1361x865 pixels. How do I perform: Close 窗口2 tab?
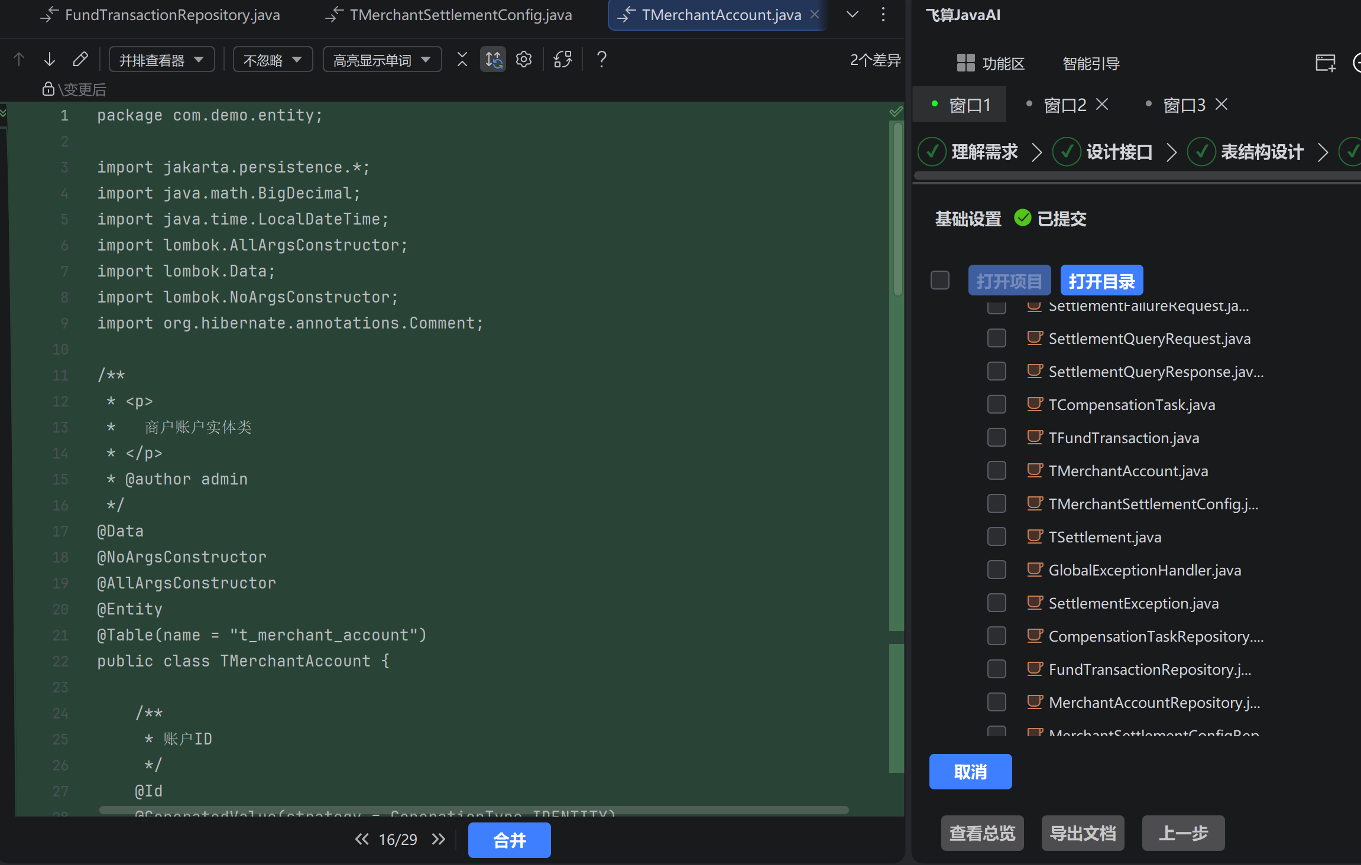(x=1102, y=105)
